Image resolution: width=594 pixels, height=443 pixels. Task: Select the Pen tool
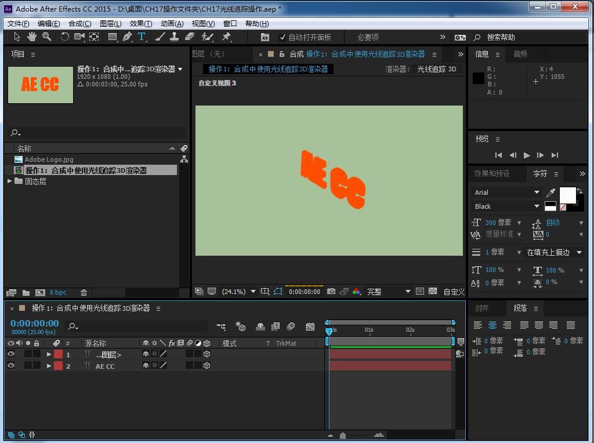[127, 37]
